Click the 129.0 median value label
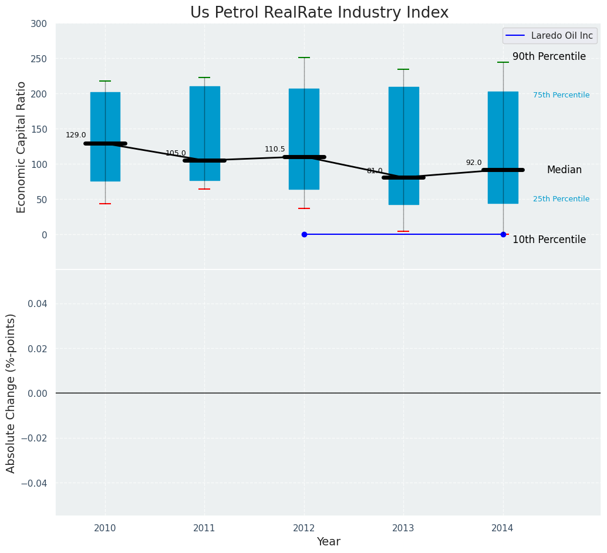The height and width of the screenshot is (553, 607). (76, 135)
